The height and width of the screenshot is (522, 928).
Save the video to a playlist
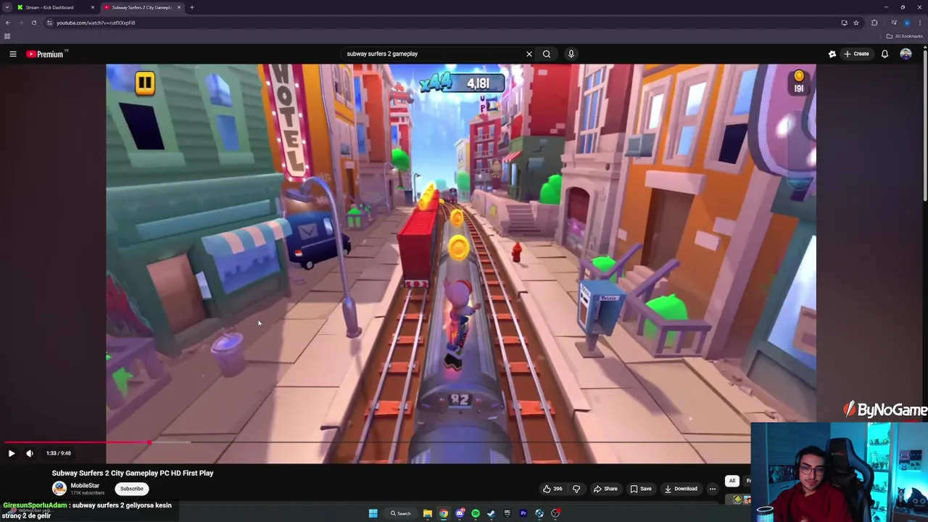click(x=641, y=489)
